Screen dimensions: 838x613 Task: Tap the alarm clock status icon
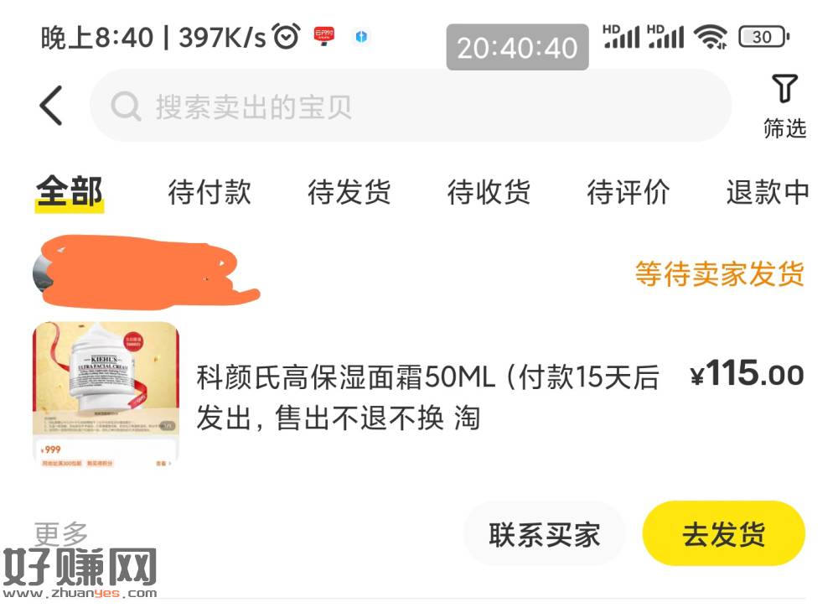coord(287,36)
